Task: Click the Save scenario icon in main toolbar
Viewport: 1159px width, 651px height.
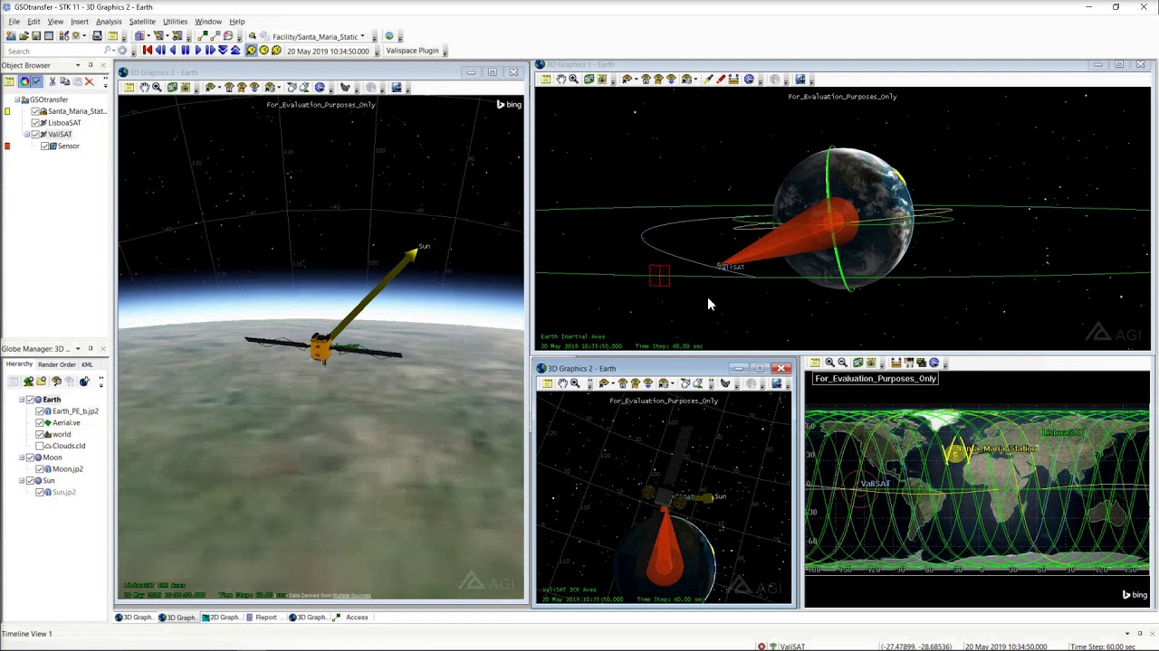Action: (36, 36)
